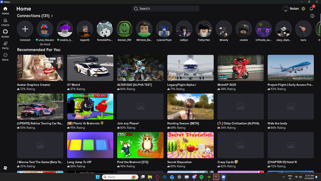Open the Woody friend avatar

click(x=224, y=29)
